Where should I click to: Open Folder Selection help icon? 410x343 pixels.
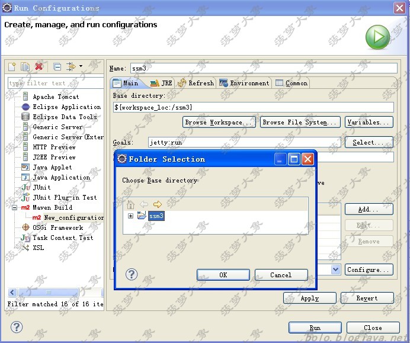coord(132,274)
